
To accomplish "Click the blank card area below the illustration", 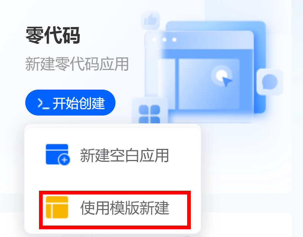I will coord(245,160).
